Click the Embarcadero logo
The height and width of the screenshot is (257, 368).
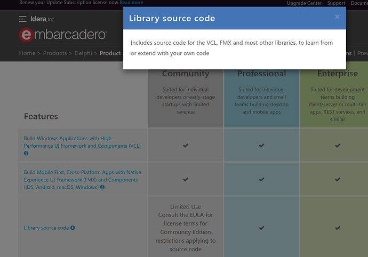coord(63,35)
